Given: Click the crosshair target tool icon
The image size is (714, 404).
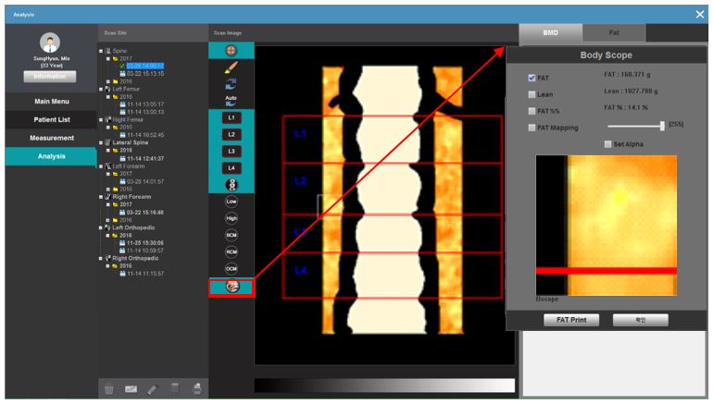Looking at the screenshot, I should click(x=231, y=50).
